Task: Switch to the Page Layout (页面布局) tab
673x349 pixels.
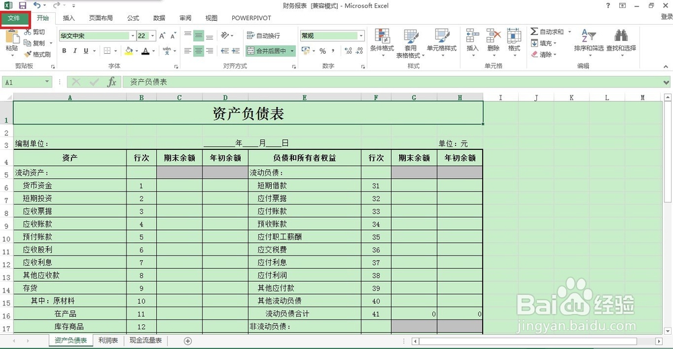Action: pos(101,18)
